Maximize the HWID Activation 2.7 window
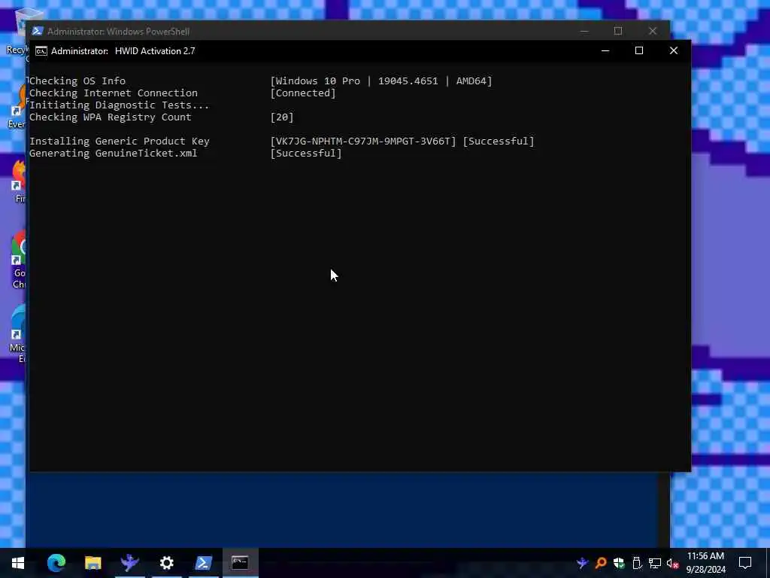Viewport: 770px width, 578px height. (x=639, y=50)
